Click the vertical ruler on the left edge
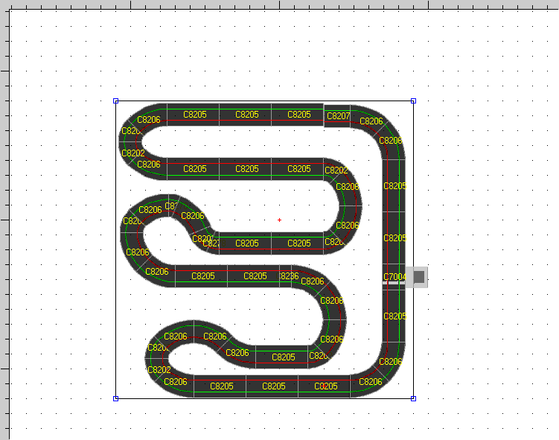Image resolution: width=559 pixels, height=440 pixels. tap(4, 223)
